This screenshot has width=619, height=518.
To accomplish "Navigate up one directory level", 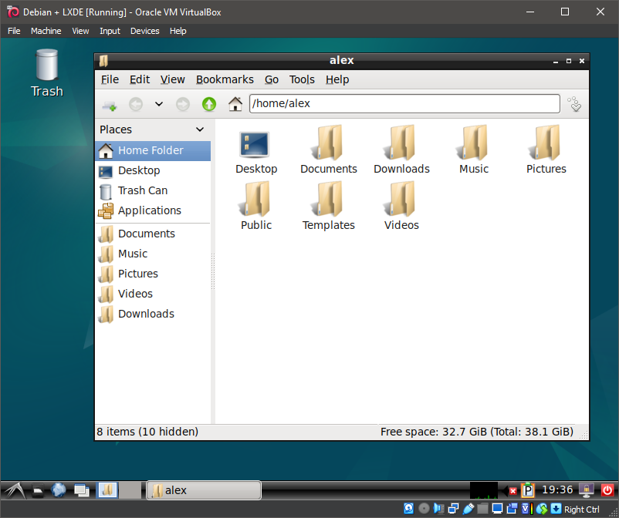I will pyautogui.click(x=208, y=103).
